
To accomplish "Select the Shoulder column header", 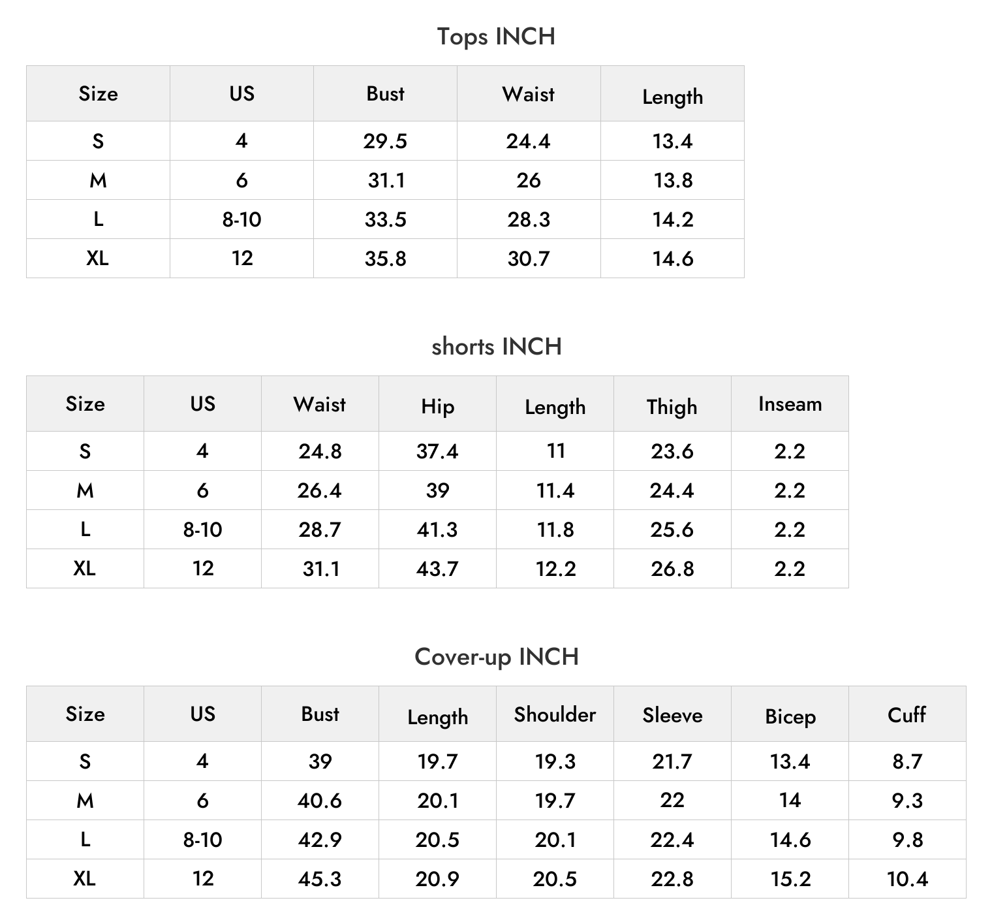I will 555,714.
